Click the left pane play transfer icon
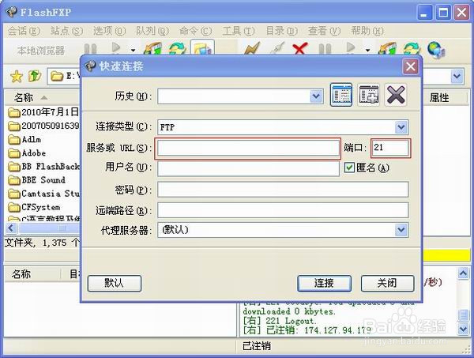 [x=116, y=47]
